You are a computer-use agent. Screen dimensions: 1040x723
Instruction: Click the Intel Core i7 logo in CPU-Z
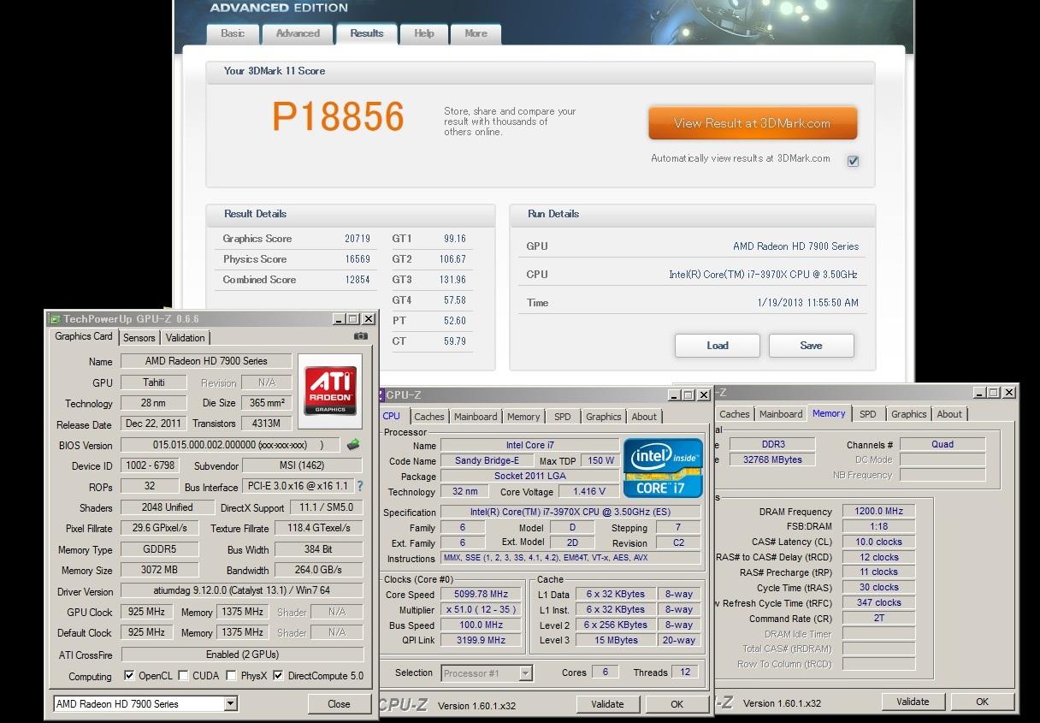click(664, 467)
